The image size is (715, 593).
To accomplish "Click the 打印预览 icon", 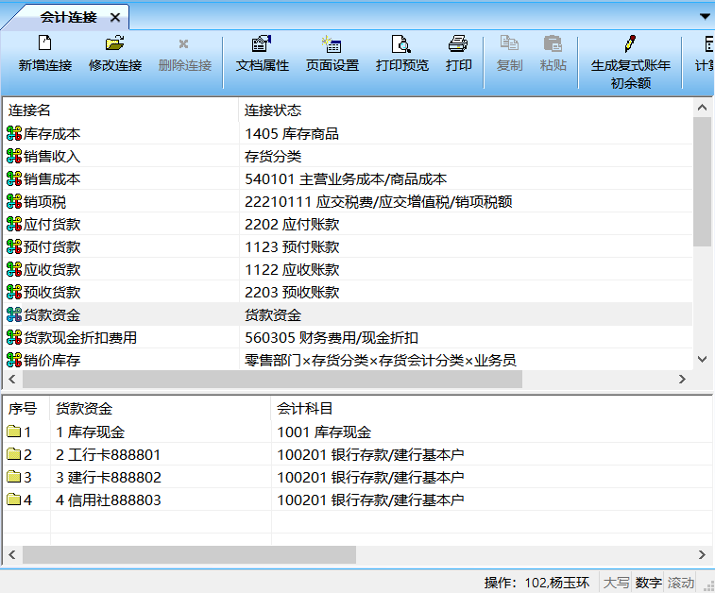I will [401, 43].
